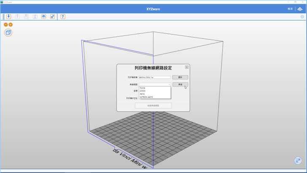307x173 pixels.
Task: Choose the HITRON-A870 network option
Action: click(x=146, y=97)
